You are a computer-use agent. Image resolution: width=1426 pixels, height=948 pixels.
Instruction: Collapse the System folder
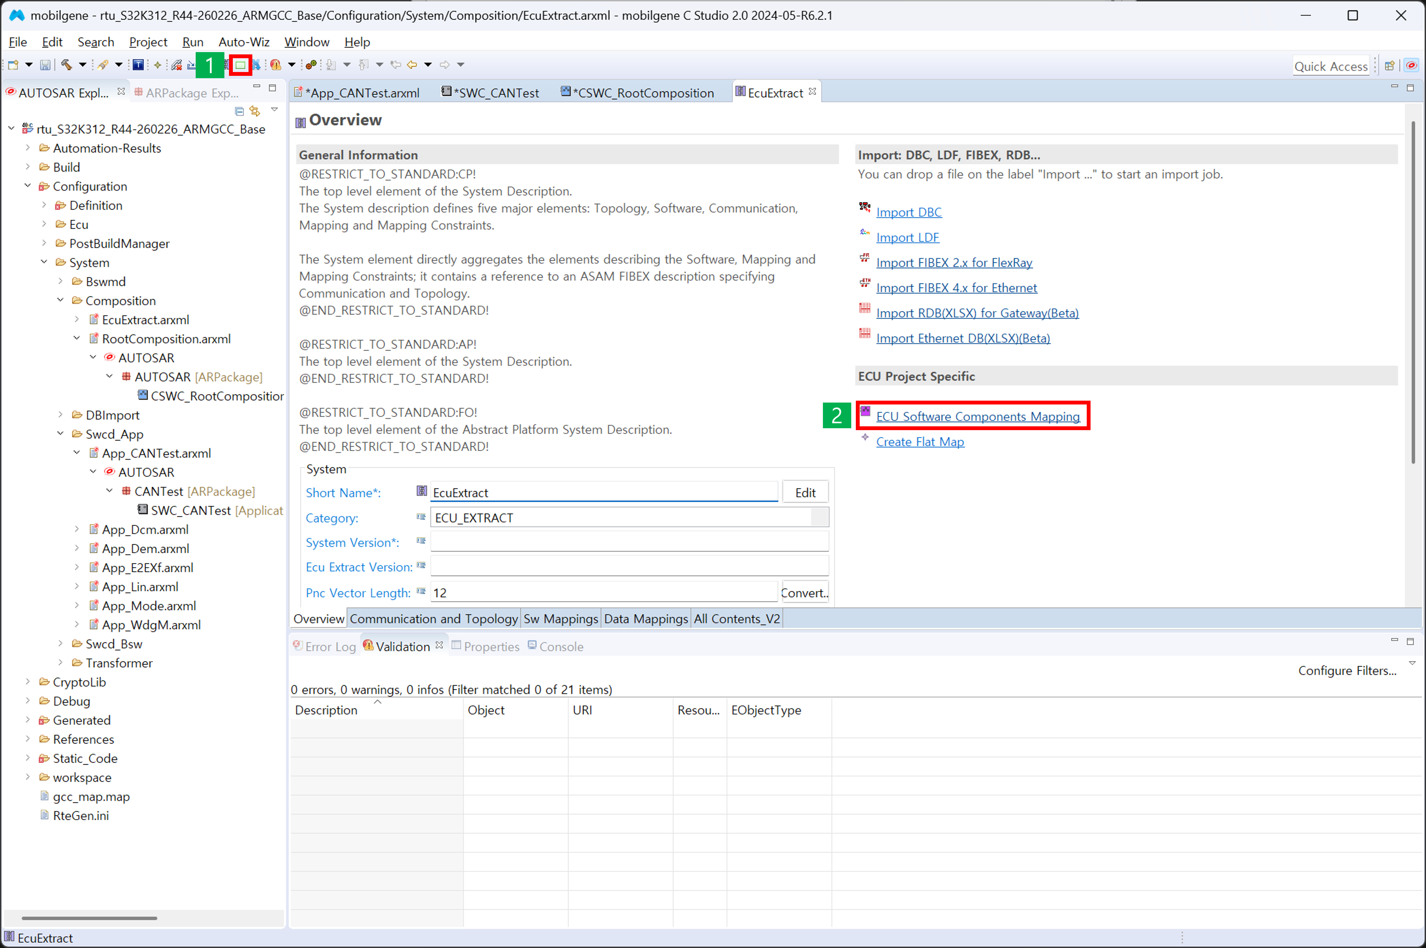[44, 262]
